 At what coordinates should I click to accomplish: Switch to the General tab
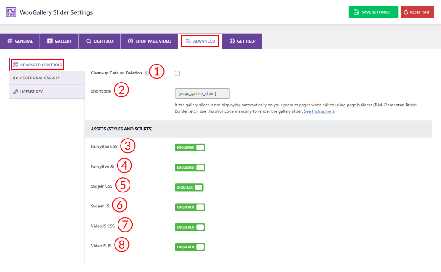coord(20,41)
